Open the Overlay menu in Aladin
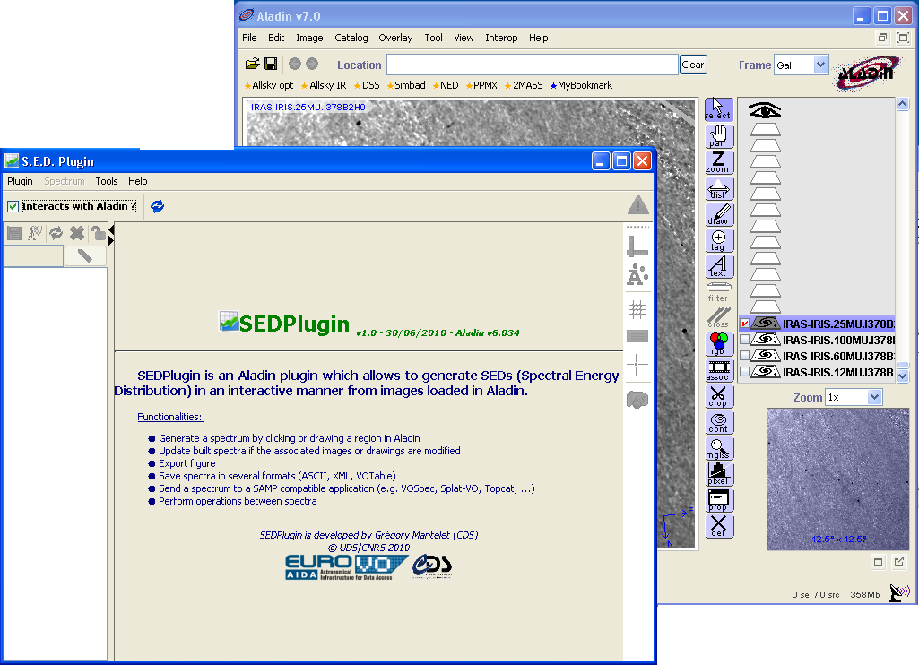This screenshot has width=919, height=665. pos(395,38)
